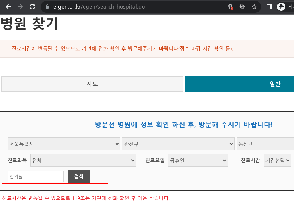Open the 진료과목 전체 dropdown

coord(83,160)
